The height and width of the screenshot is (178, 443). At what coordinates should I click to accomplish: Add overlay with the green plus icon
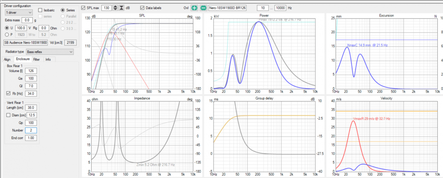(194, 8)
